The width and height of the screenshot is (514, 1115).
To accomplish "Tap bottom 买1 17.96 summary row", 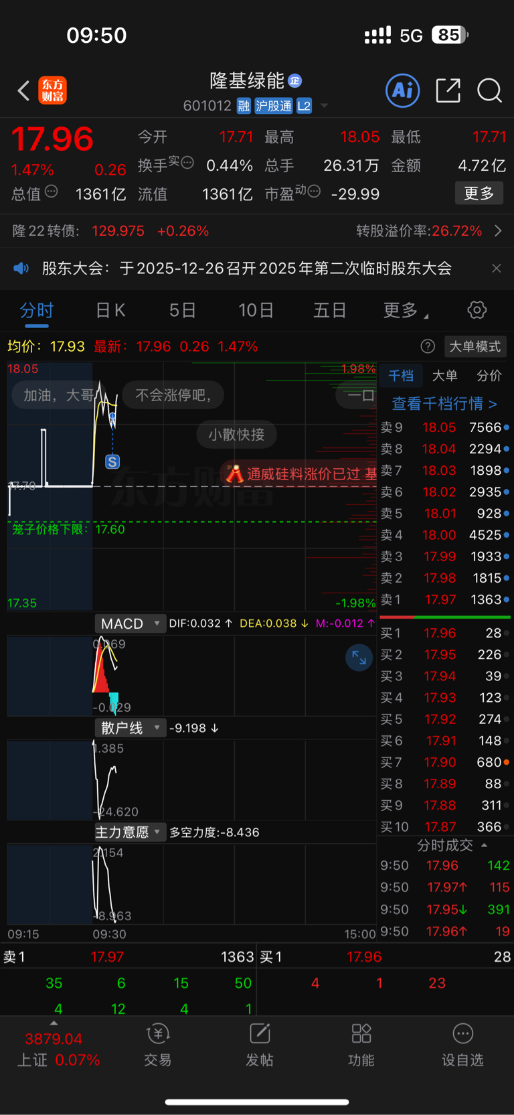I will 385,957.
